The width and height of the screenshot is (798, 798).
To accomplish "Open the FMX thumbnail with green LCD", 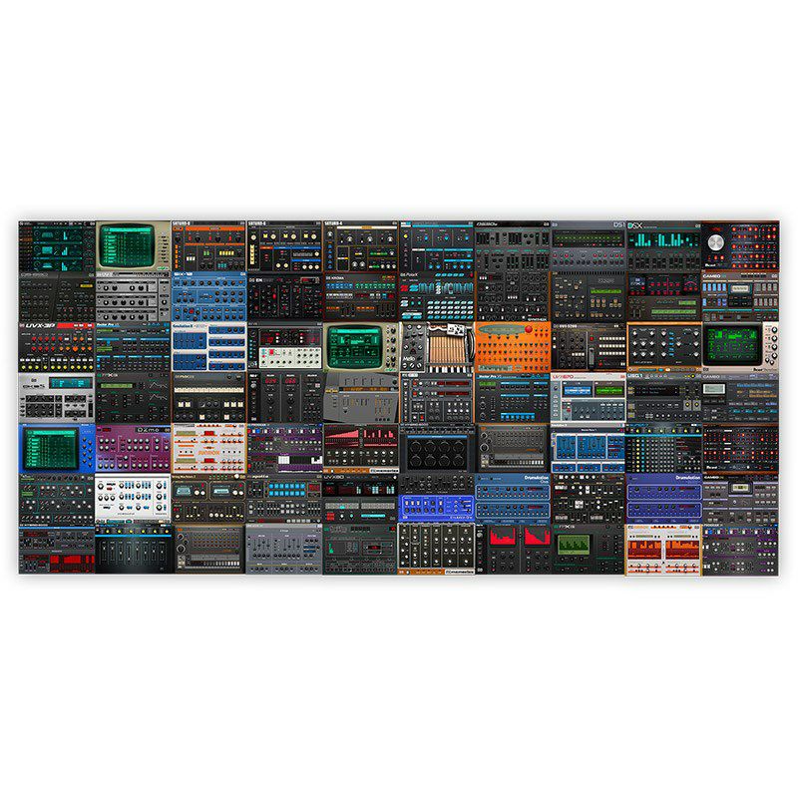I will coord(588,550).
